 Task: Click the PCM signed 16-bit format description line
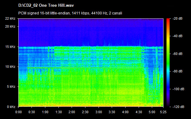point(70,13)
